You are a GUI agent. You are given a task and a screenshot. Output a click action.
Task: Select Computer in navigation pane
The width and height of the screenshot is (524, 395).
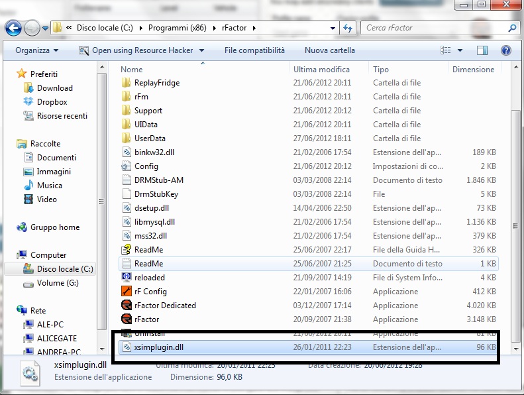[x=48, y=255]
